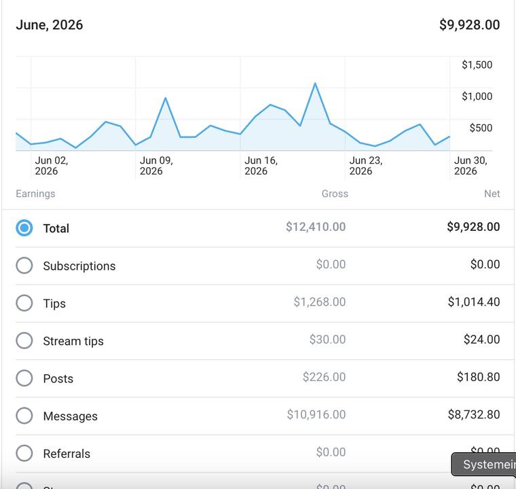
Task: Click the Total gross value $12,410.00
Action: click(316, 227)
